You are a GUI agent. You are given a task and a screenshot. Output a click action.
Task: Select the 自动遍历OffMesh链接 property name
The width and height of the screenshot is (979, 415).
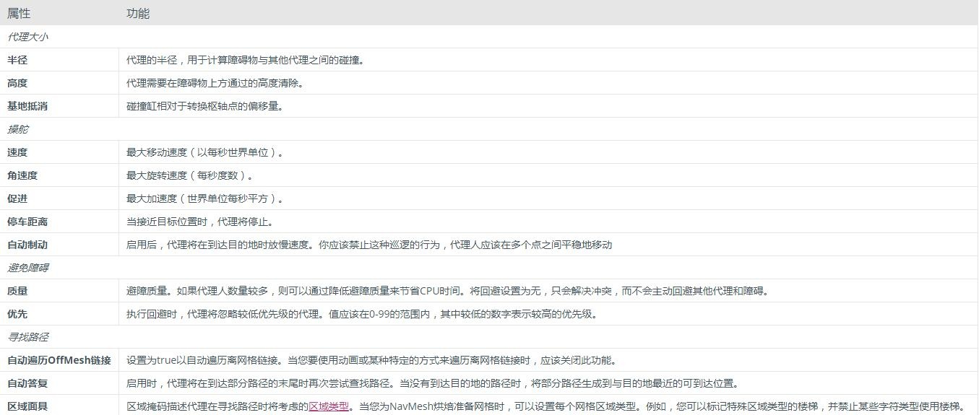point(59,360)
